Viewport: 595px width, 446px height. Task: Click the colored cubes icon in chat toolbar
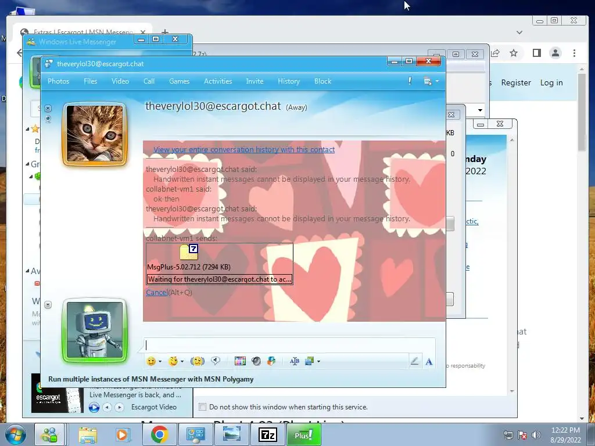(x=271, y=361)
